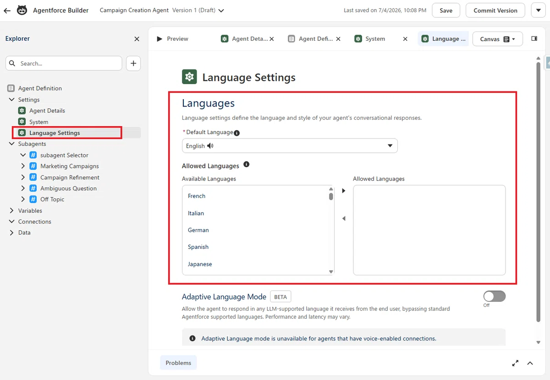Viewport: 550px width, 380px height.
Task: Click the Allowed Languages info icon
Action: pyautogui.click(x=247, y=165)
